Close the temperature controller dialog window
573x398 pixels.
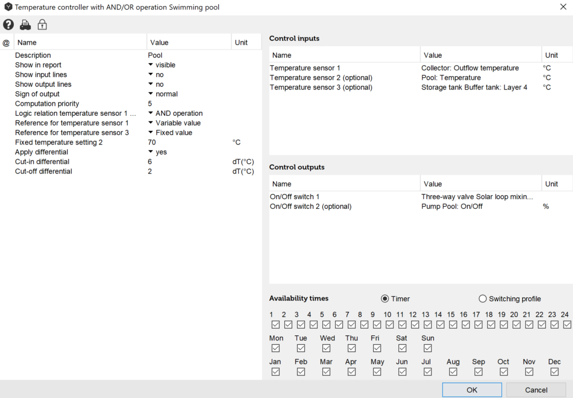coord(563,7)
